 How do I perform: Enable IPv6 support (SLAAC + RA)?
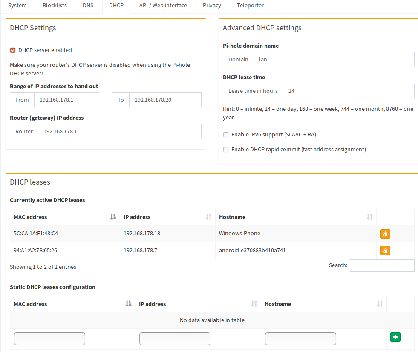point(226,135)
